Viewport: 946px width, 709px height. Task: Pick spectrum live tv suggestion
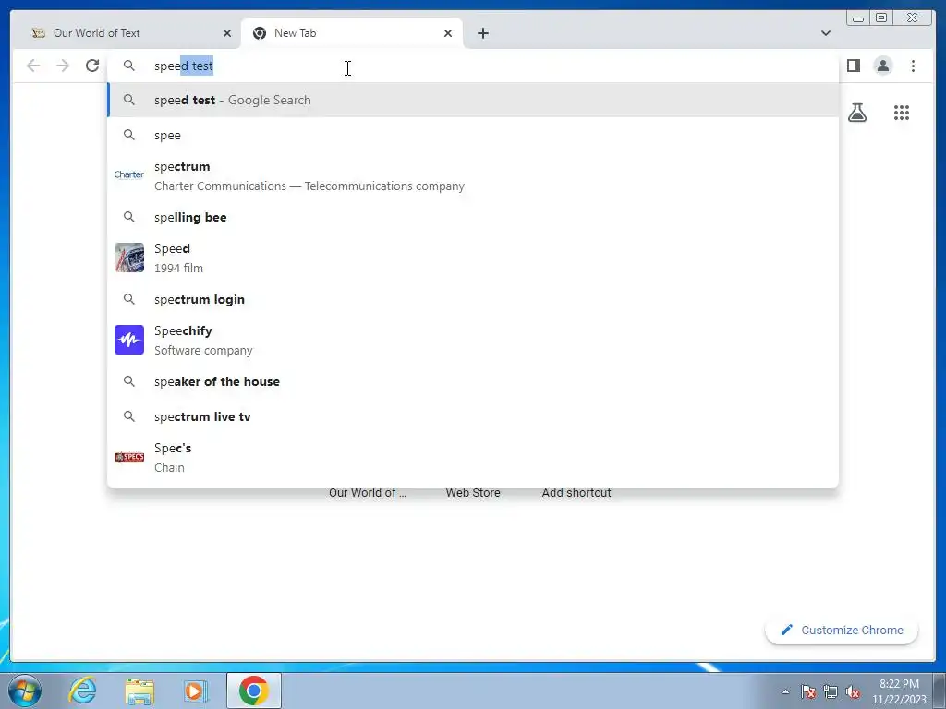473,416
